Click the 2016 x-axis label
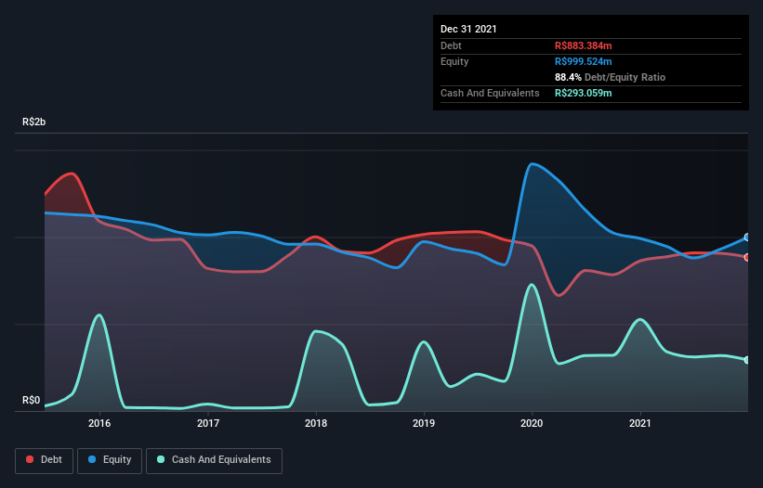The height and width of the screenshot is (488, 763). coord(99,423)
